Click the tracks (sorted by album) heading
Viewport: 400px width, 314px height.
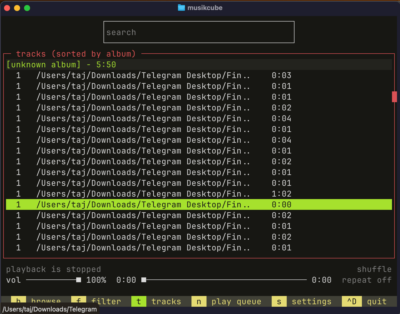click(76, 54)
